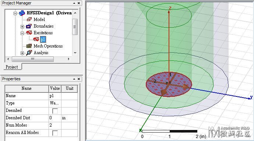The image size is (254, 141).
Task: Click the Num Modes value 2
Action: (55, 125)
